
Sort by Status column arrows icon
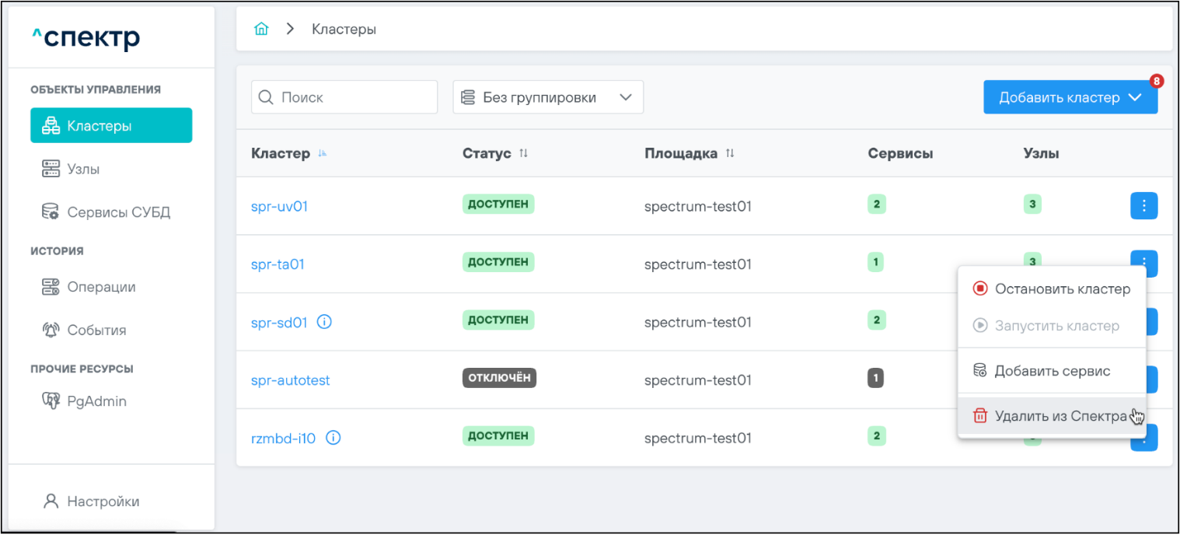click(x=524, y=153)
